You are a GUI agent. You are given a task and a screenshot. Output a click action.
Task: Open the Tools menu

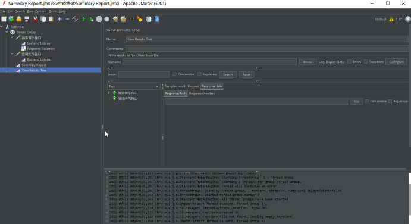click(53, 11)
